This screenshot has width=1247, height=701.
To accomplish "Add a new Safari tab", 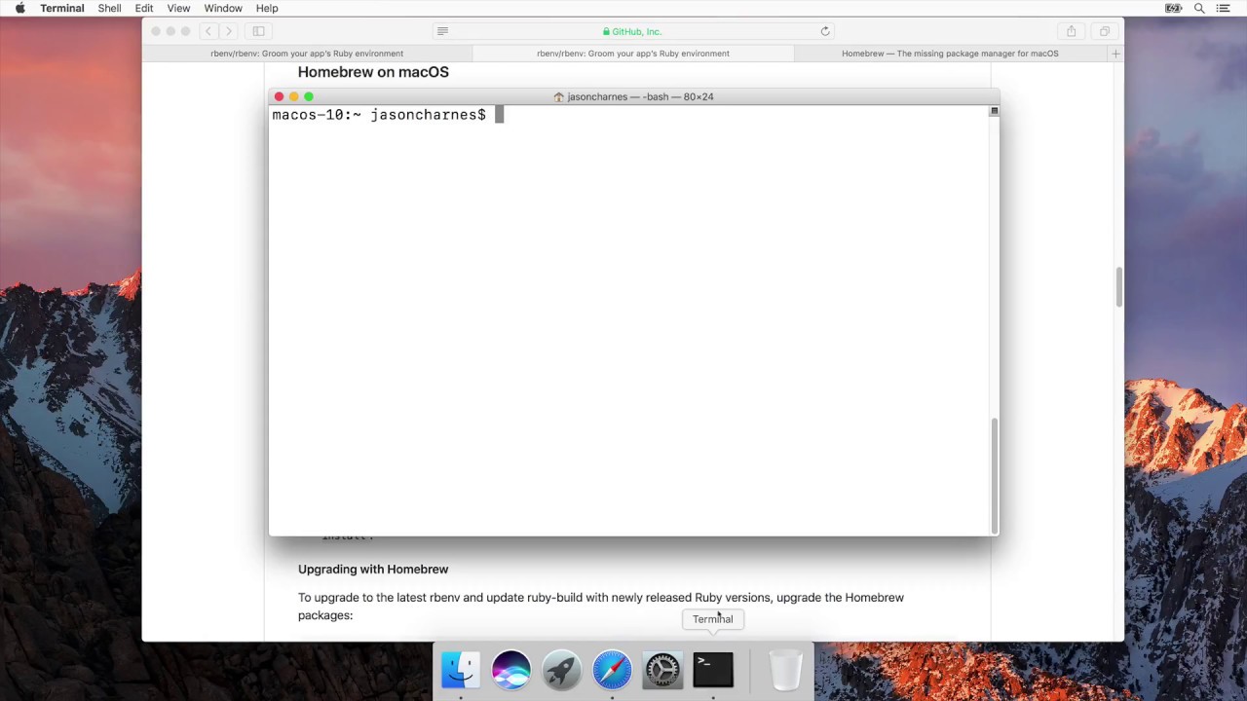I will coord(1115,54).
